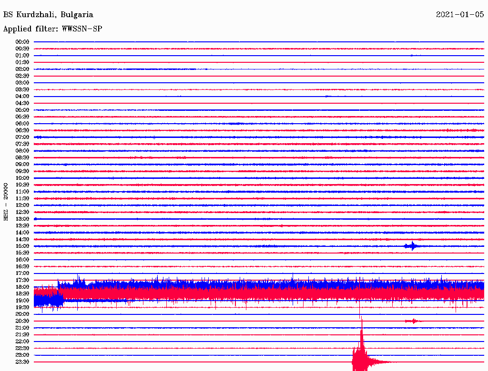Click the 14:00 time label
The height and width of the screenshot is (371, 488).
pyautogui.click(x=22, y=233)
